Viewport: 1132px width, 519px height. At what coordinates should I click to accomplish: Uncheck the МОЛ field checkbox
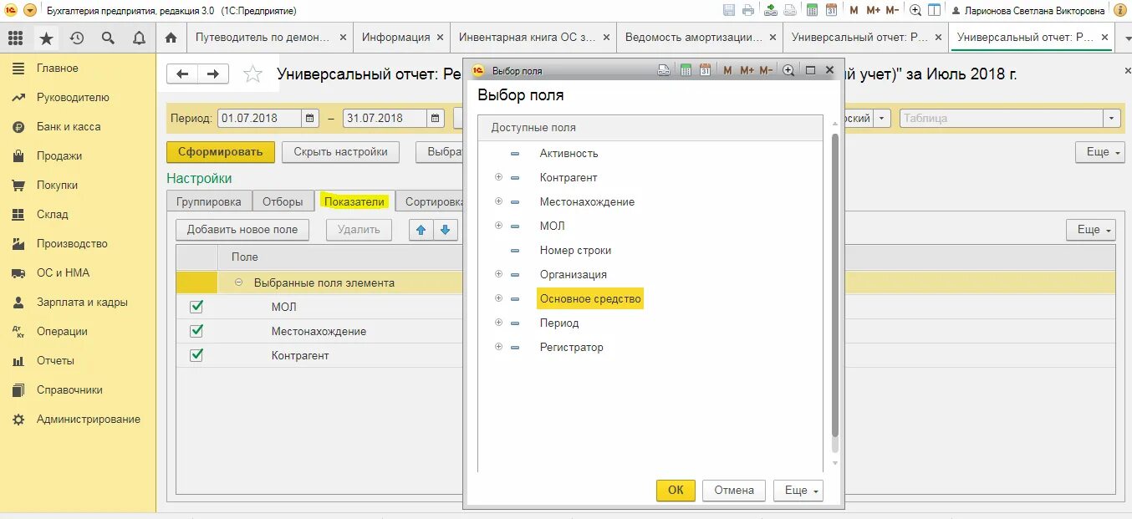pyautogui.click(x=196, y=307)
